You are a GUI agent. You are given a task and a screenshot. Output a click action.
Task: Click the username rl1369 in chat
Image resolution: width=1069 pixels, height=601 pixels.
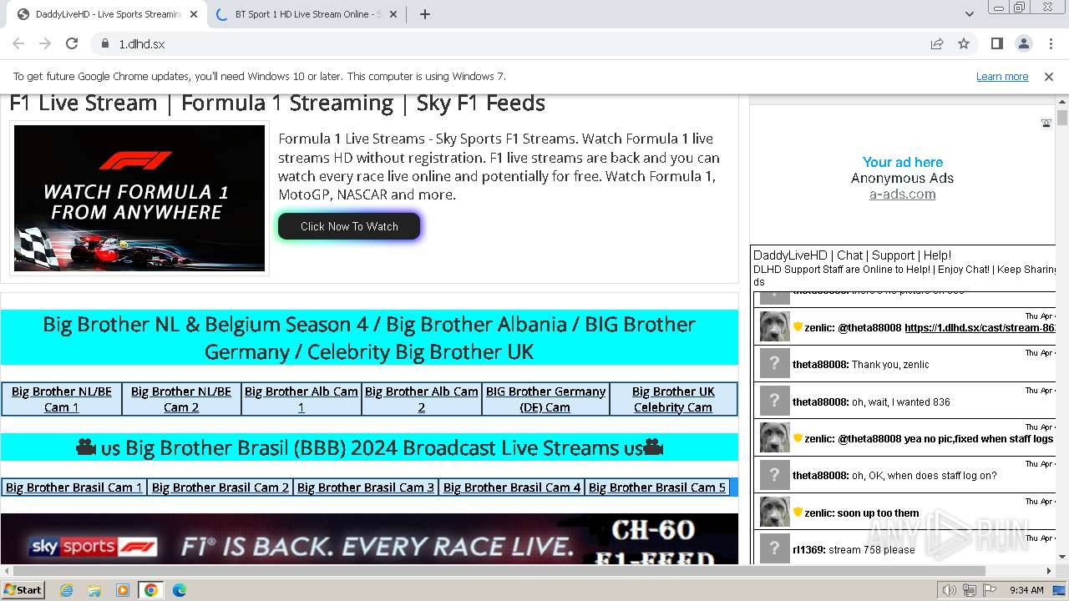(808, 550)
